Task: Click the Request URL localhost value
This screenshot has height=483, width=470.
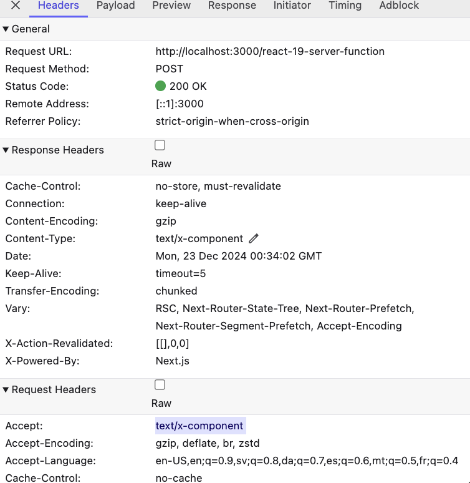Action: click(270, 51)
